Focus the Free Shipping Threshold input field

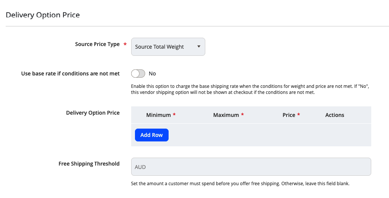coord(251,167)
